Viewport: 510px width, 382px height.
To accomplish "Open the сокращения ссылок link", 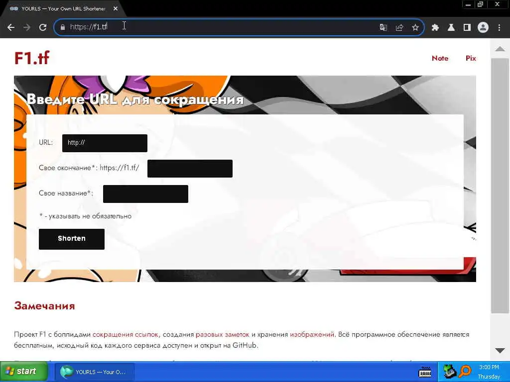I will (x=125, y=335).
